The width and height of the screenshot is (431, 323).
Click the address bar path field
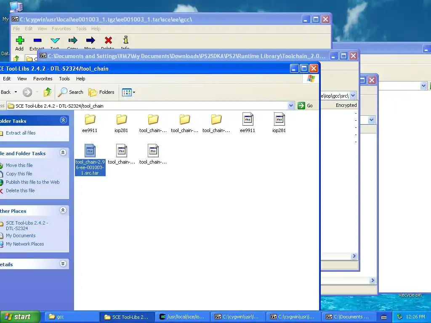[147, 106]
